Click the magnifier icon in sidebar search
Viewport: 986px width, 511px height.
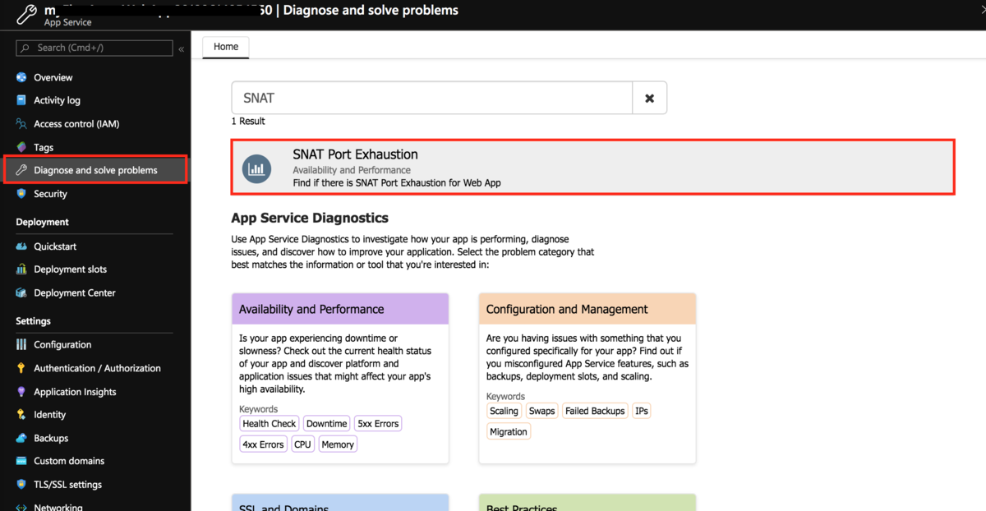click(x=26, y=48)
